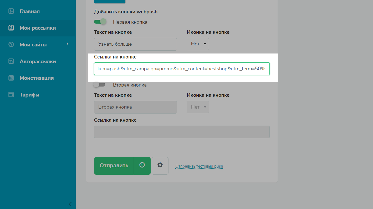Screen dimensions: 373x209
Task: Click the Авторассылки sidebar icon
Action: pos(11,61)
